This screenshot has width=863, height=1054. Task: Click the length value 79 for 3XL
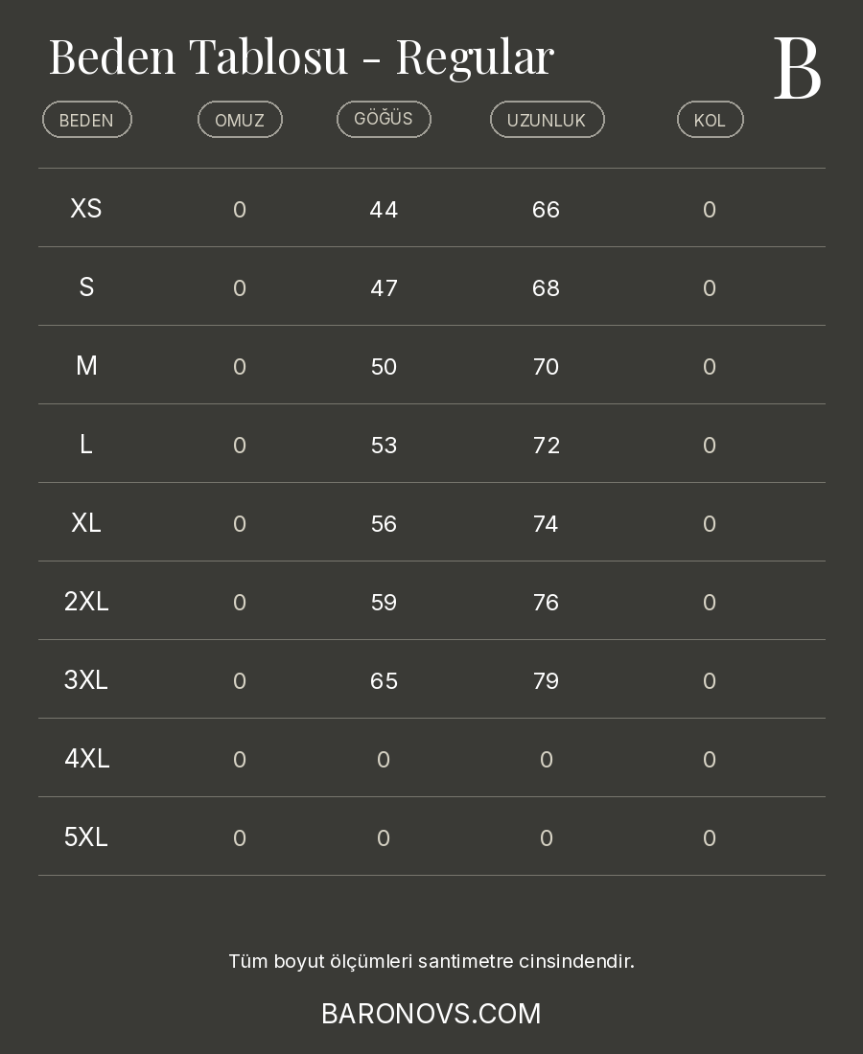point(546,681)
